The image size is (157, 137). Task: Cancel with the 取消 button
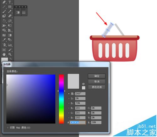click(x=97, y=81)
